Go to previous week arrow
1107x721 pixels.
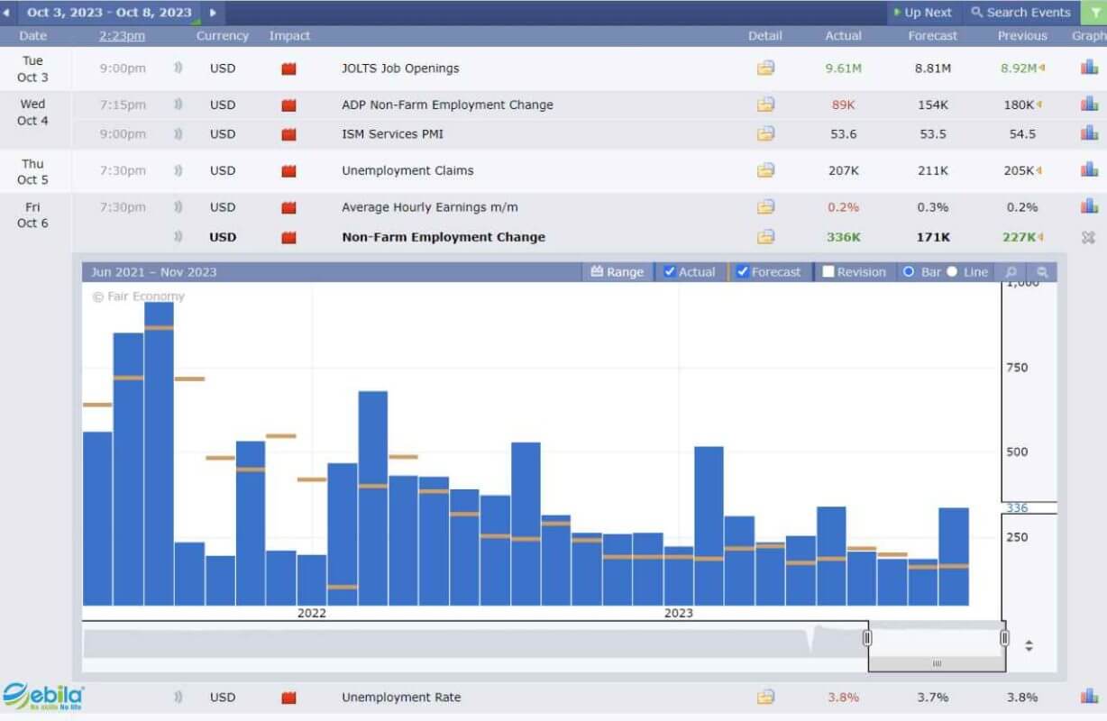click(x=7, y=13)
